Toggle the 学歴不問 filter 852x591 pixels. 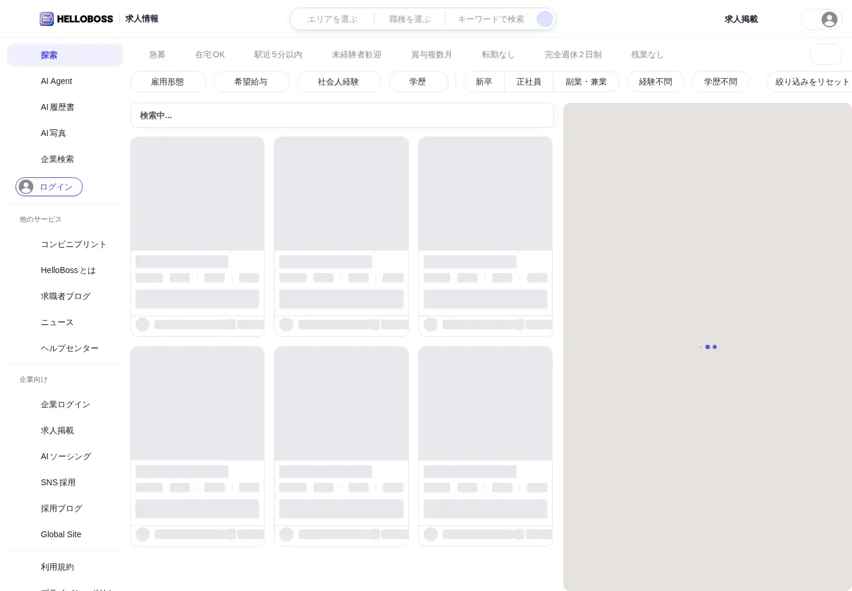coord(721,82)
